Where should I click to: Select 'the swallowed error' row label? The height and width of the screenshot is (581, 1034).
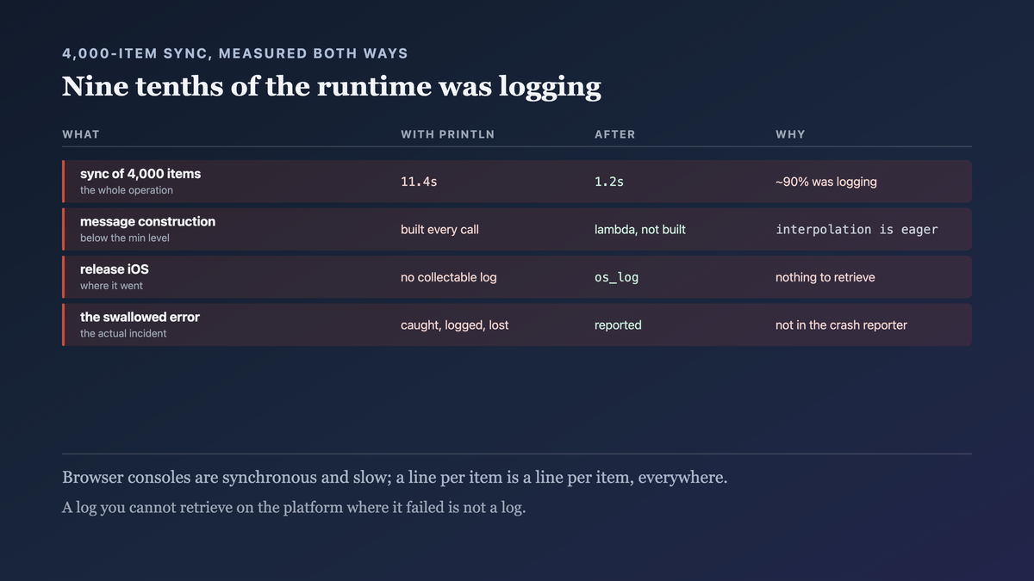(x=140, y=318)
